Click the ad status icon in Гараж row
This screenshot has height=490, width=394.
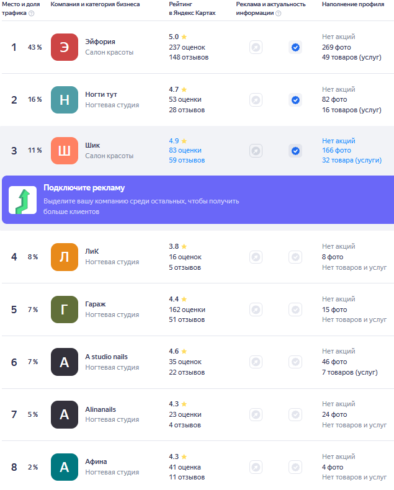(256, 310)
